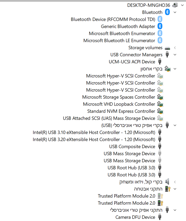
Task: Expand the Storage volumes category
Action: point(175,48)
